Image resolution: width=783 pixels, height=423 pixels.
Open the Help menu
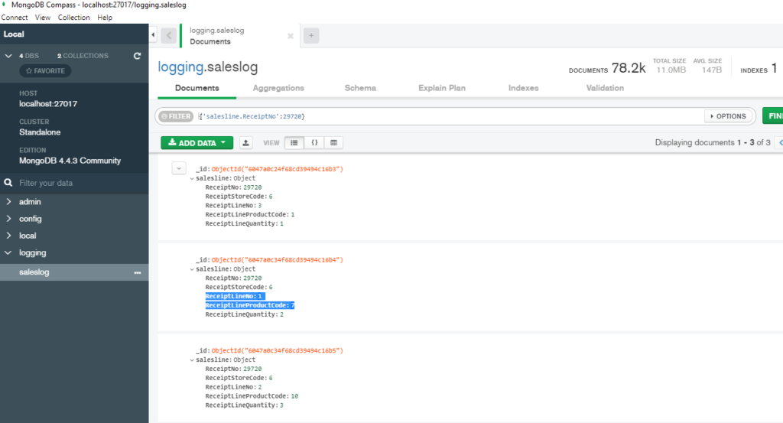point(105,18)
